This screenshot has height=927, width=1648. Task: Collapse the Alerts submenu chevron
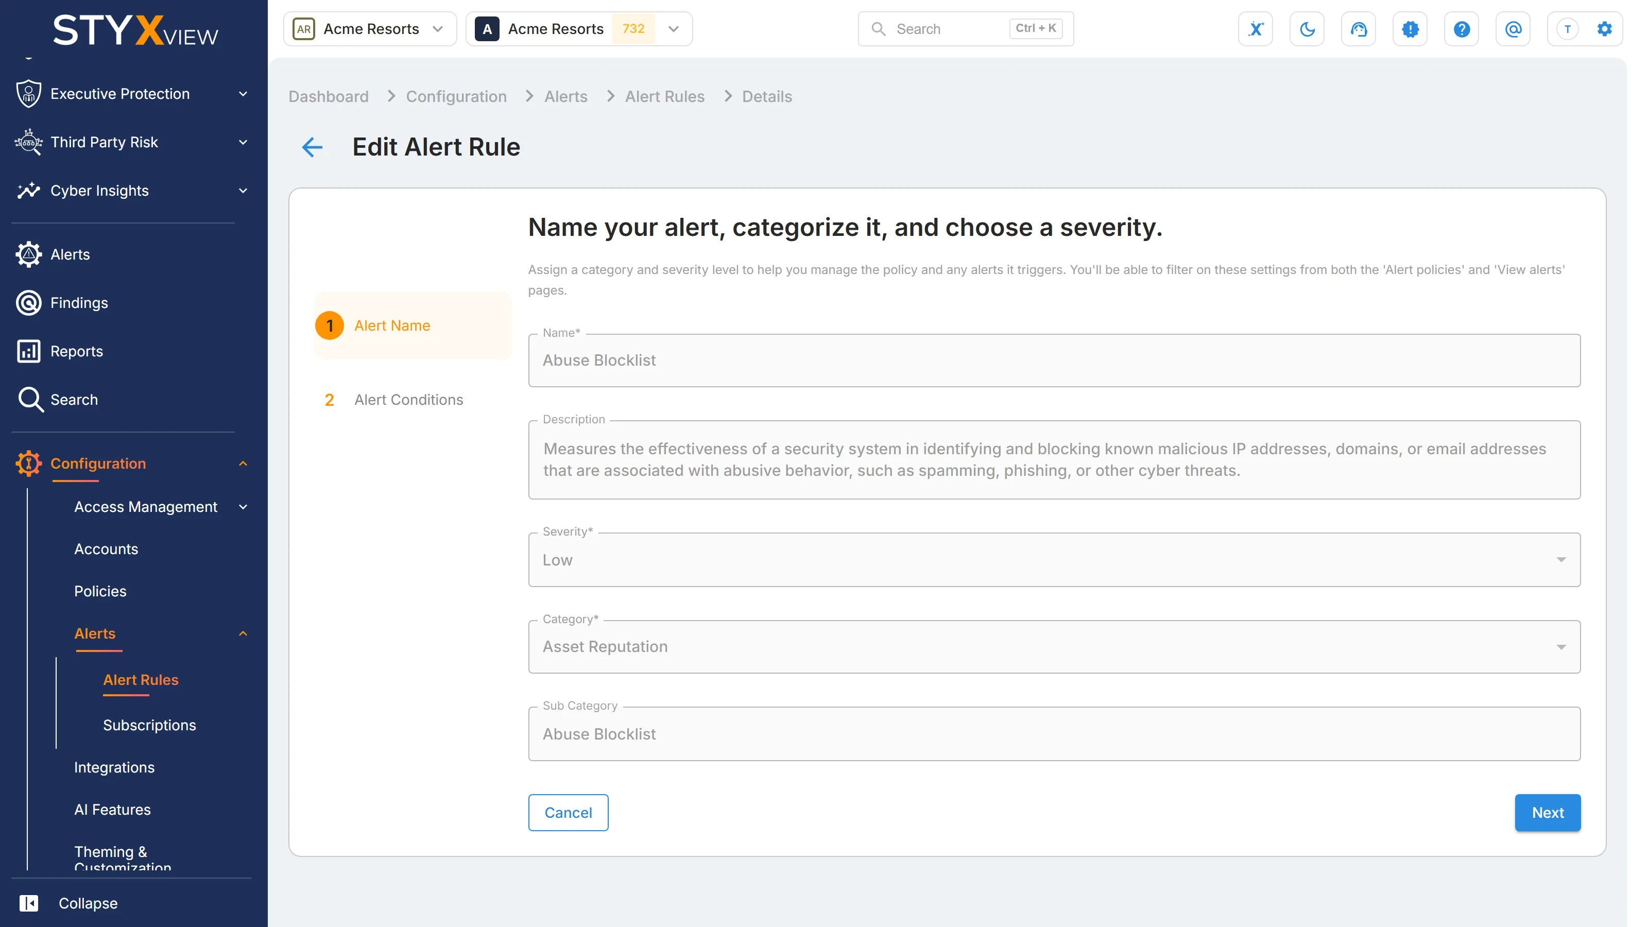click(243, 634)
